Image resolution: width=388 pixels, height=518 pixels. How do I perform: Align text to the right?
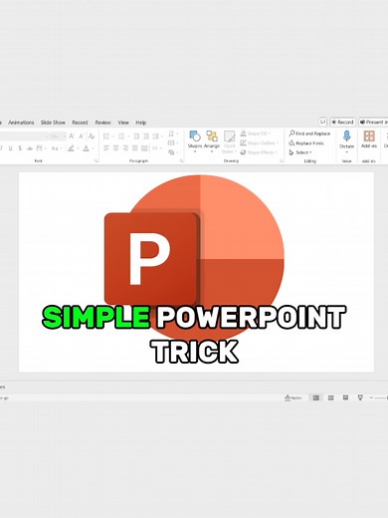tap(125, 148)
